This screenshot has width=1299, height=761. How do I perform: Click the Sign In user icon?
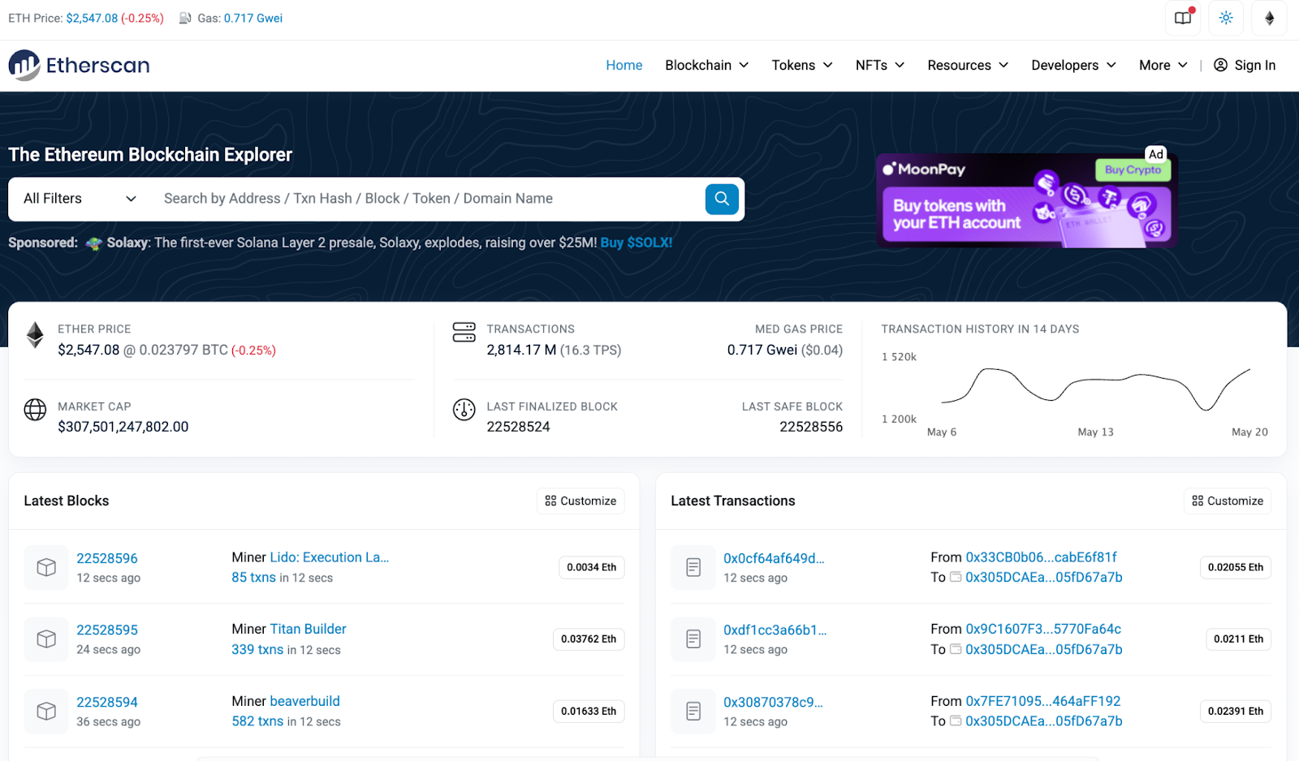[x=1220, y=65]
